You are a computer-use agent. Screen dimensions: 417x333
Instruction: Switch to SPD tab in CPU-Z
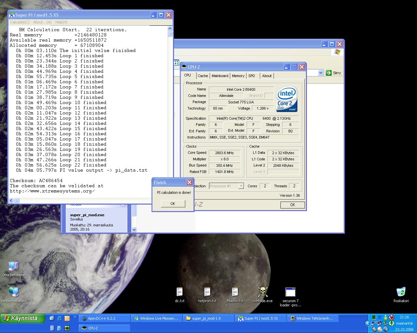coord(252,76)
